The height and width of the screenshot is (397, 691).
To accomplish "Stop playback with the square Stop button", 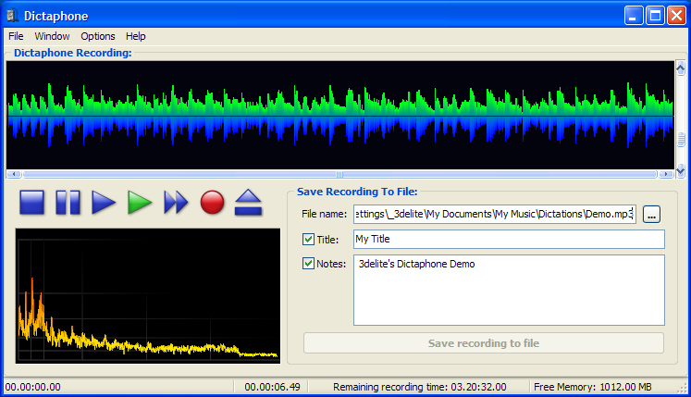I will [x=31, y=203].
